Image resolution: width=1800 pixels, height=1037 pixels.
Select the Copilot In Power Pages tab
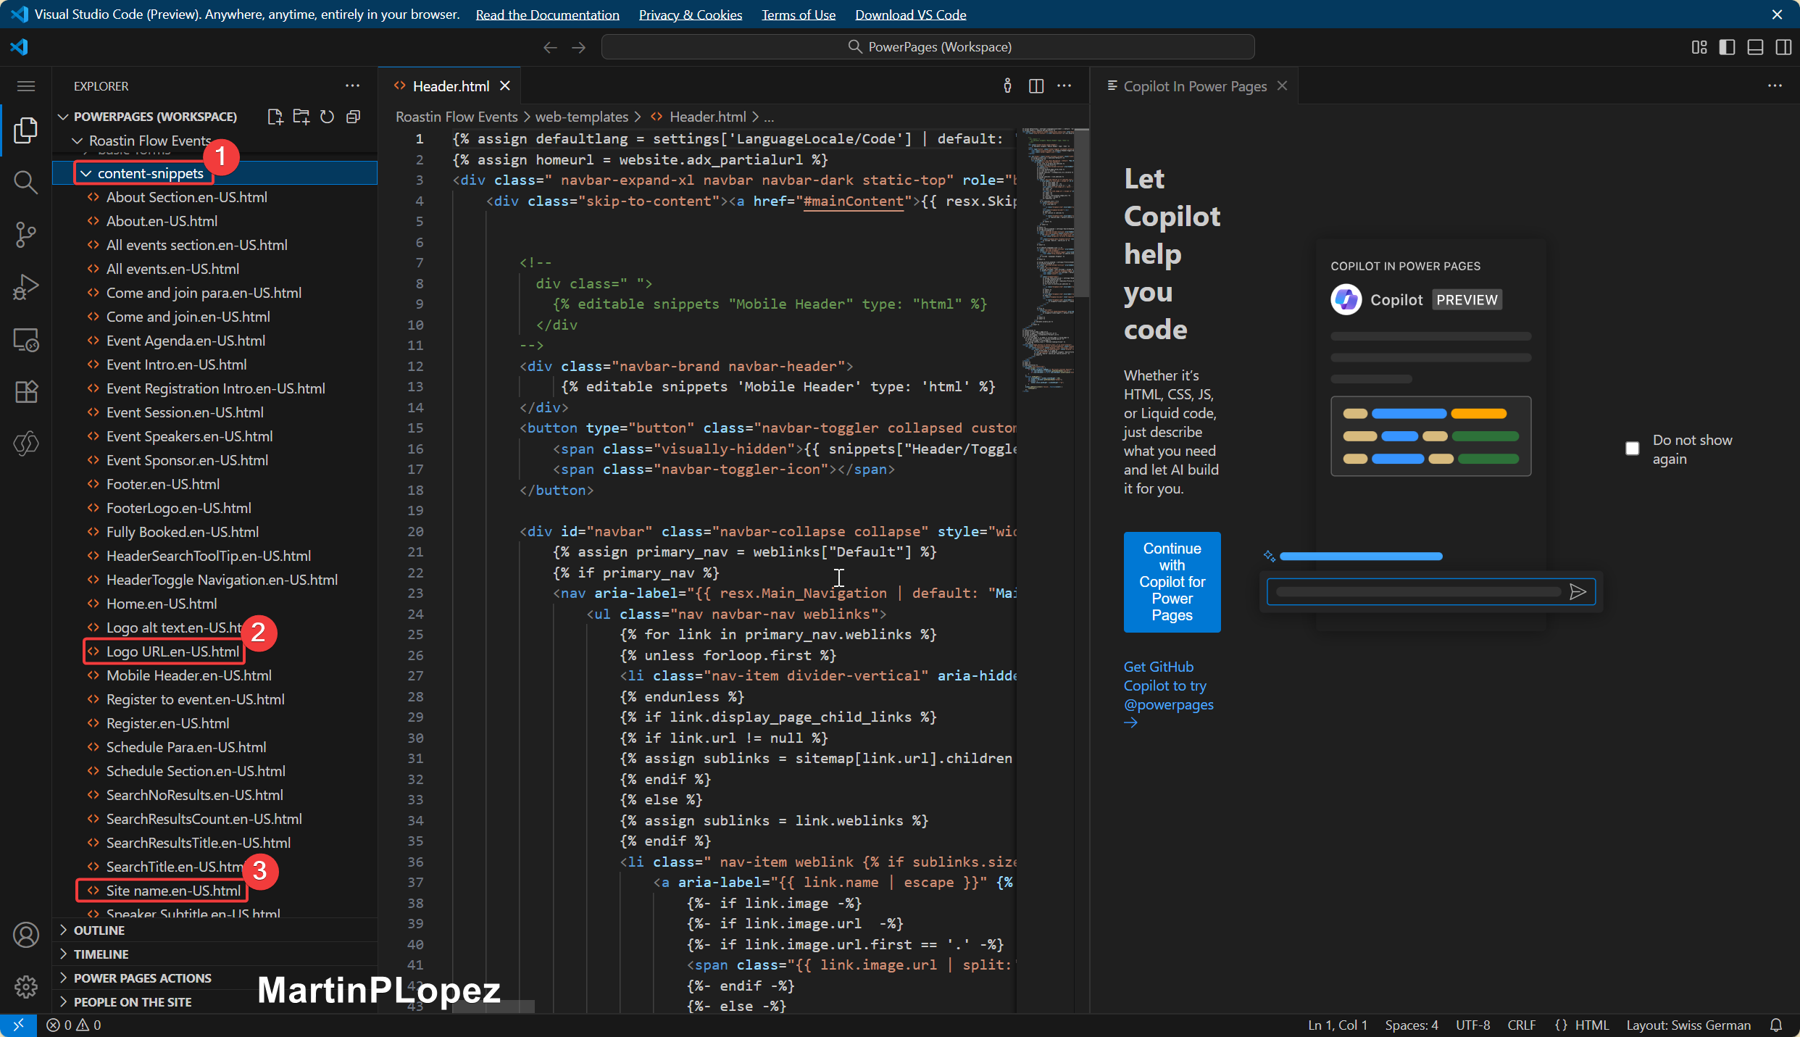[x=1194, y=86]
